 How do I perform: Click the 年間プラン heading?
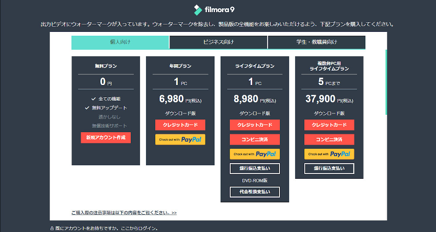coord(180,66)
